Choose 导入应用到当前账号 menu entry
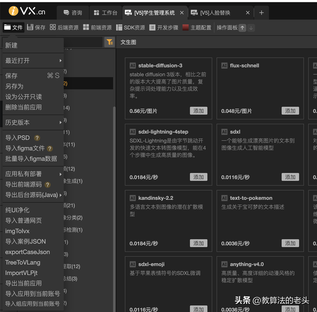Screen dimensions: 317x312 [x=33, y=294]
